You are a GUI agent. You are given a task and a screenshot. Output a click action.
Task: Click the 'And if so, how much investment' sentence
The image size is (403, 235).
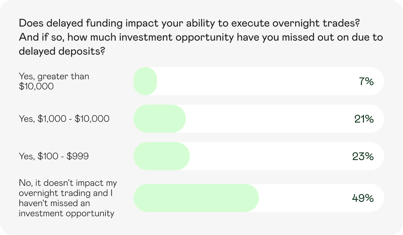200,37
